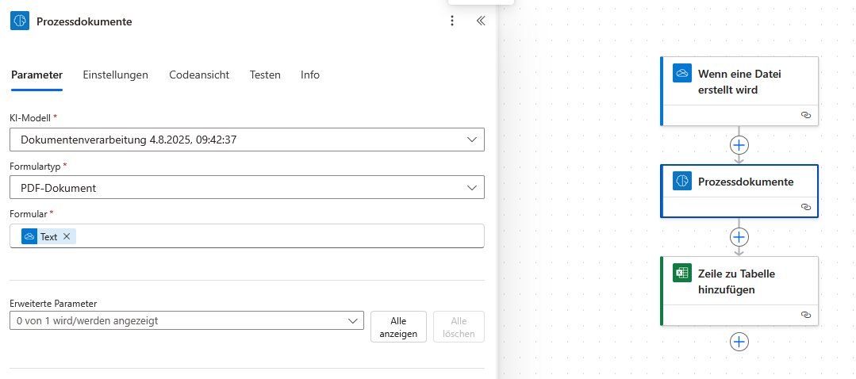Open the Testen tab
The image size is (856, 379).
pyautogui.click(x=265, y=75)
